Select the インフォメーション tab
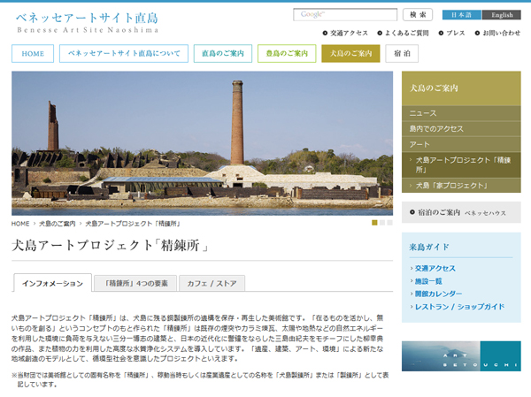531x397 pixels. pos(52,283)
